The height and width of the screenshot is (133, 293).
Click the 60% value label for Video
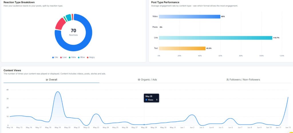pyautogui.click(x=223, y=17)
